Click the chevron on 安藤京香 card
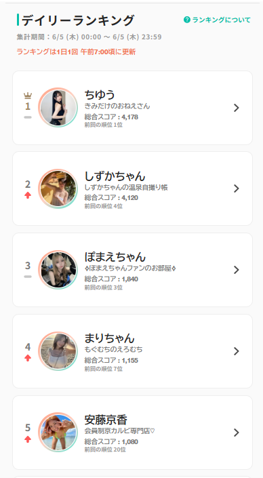The height and width of the screenshot is (478, 263). click(x=236, y=433)
